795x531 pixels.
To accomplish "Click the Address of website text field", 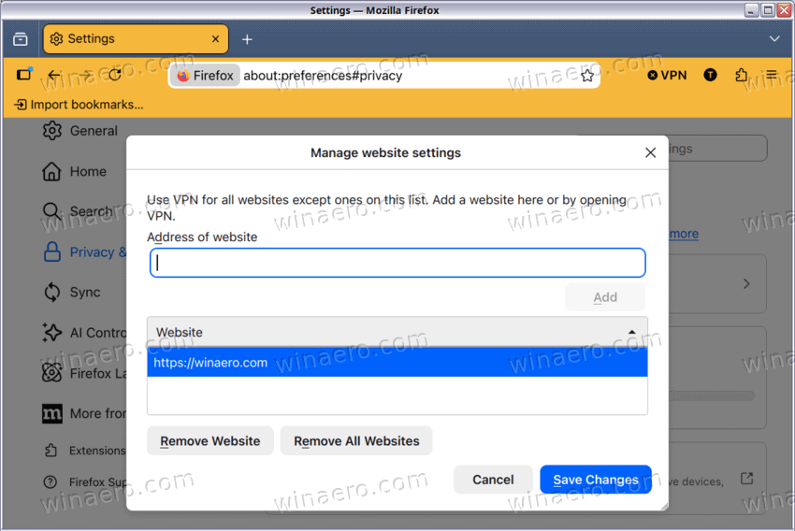I will tap(397, 263).
